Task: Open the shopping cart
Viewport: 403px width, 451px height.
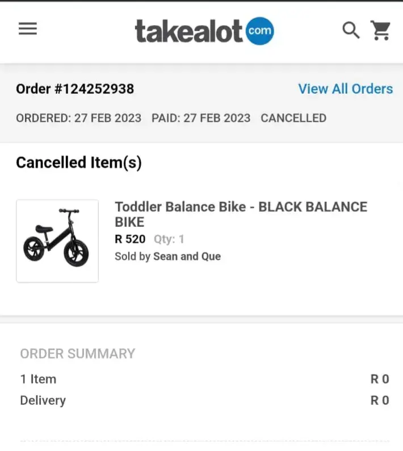Action: (x=380, y=30)
